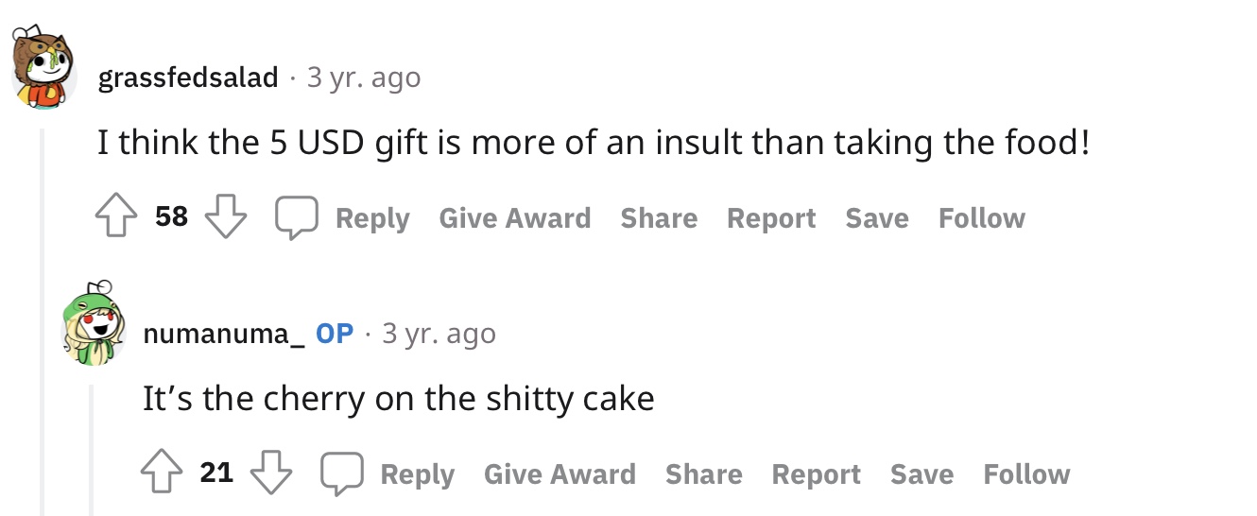Upvote grassfedsalad's comment

pyautogui.click(x=117, y=218)
